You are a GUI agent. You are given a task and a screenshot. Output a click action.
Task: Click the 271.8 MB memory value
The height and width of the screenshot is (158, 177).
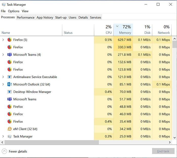[124, 55]
